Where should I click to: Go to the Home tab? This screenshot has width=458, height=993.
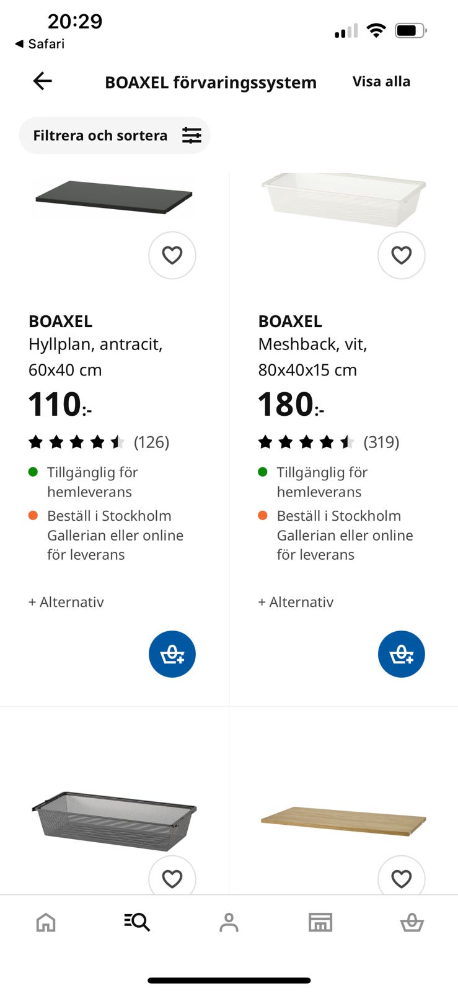(46, 923)
